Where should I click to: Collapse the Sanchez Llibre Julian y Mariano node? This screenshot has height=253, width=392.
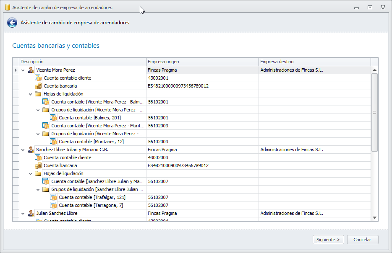23,150
